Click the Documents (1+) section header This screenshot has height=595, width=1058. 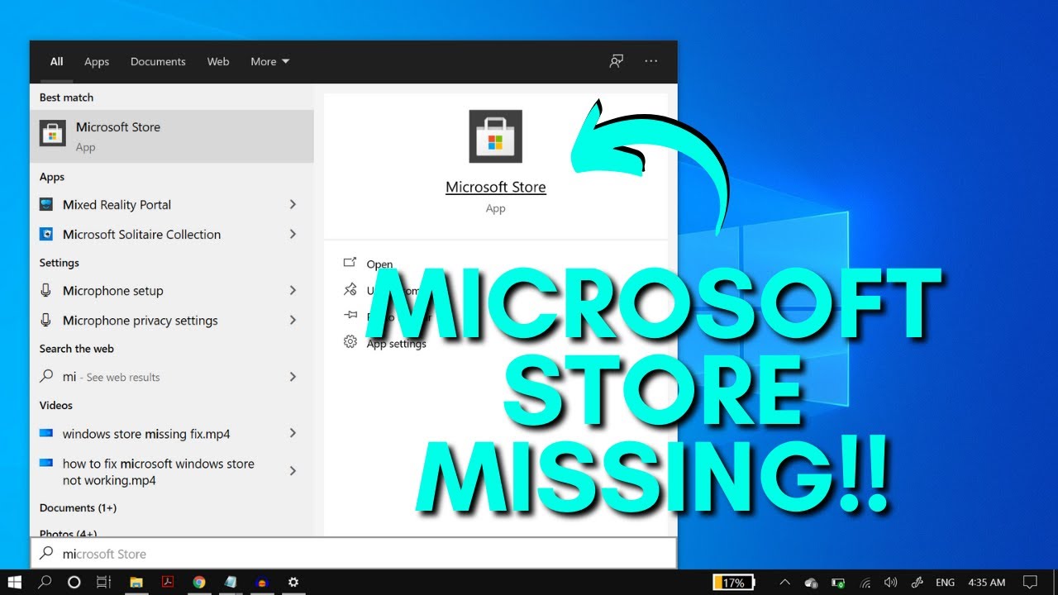[78, 507]
